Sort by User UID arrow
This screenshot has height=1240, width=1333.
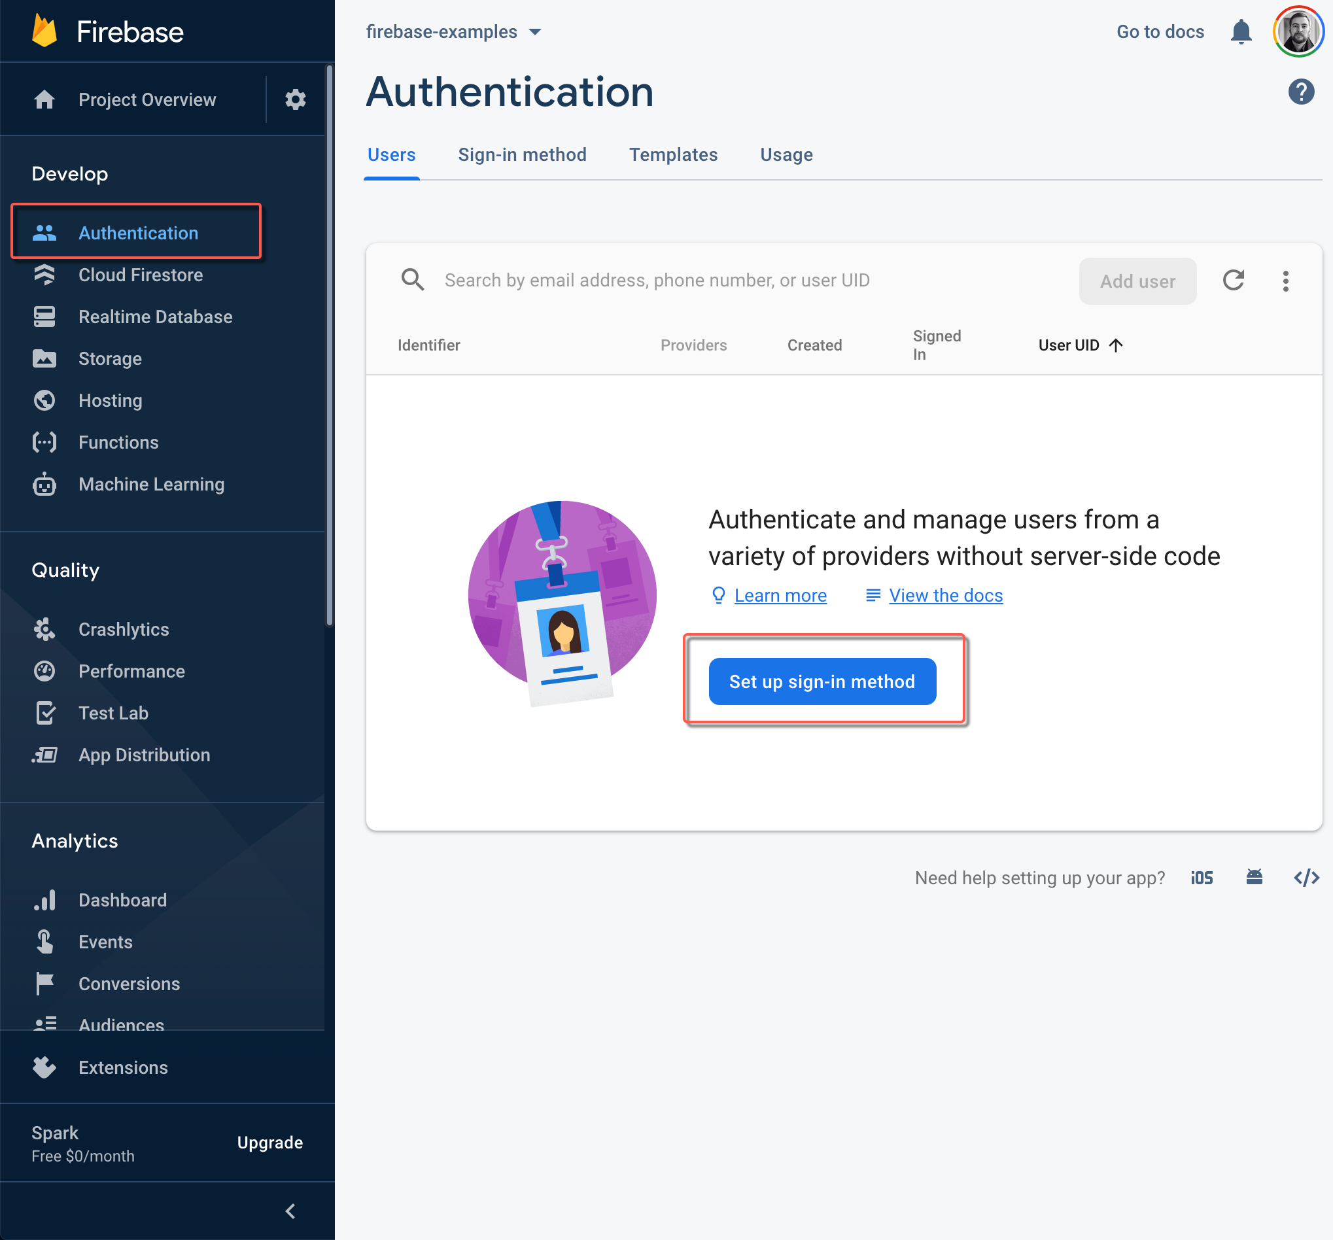[1116, 345]
